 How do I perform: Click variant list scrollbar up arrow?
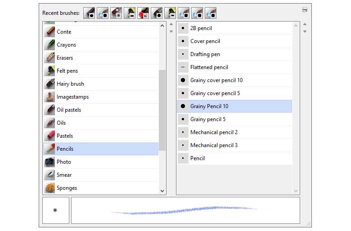coord(296,26)
